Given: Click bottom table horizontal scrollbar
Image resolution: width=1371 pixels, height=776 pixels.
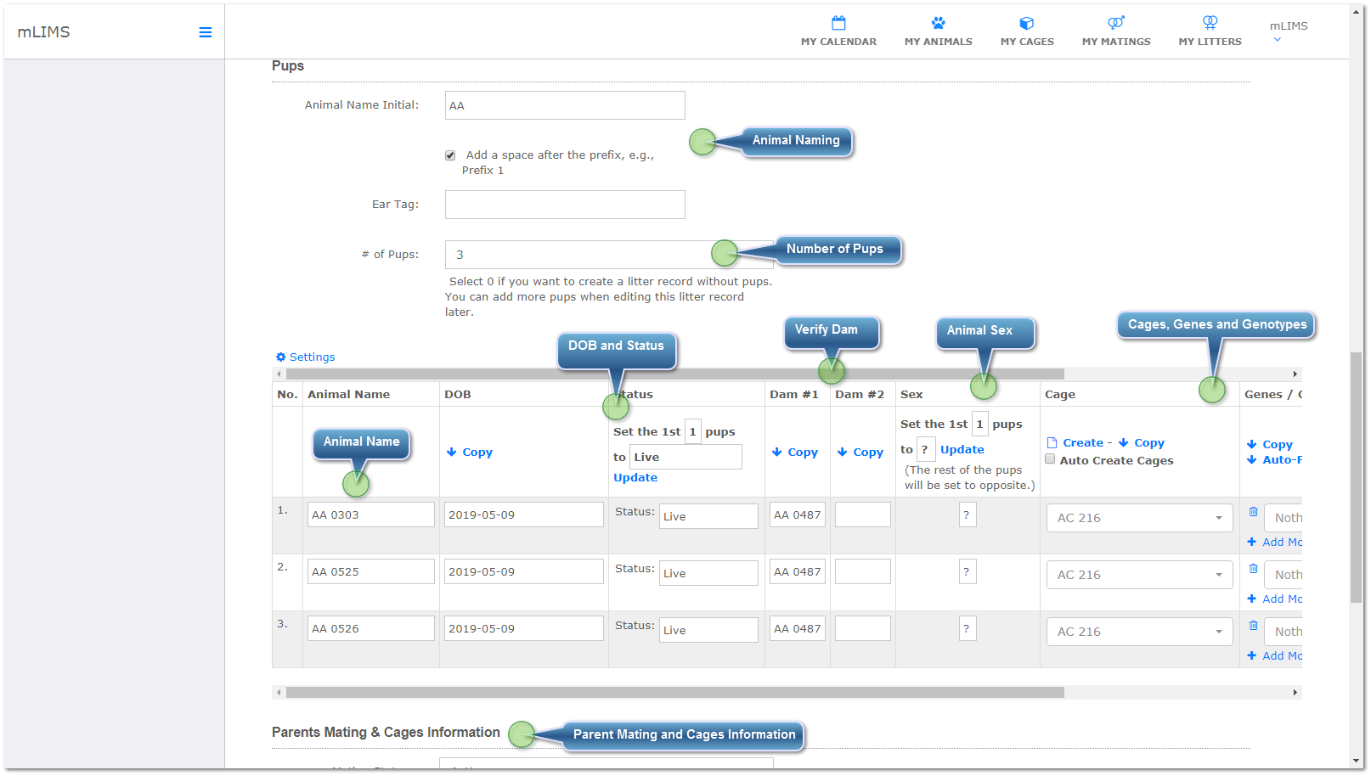Looking at the screenshot, I should [x=675, y=693].
